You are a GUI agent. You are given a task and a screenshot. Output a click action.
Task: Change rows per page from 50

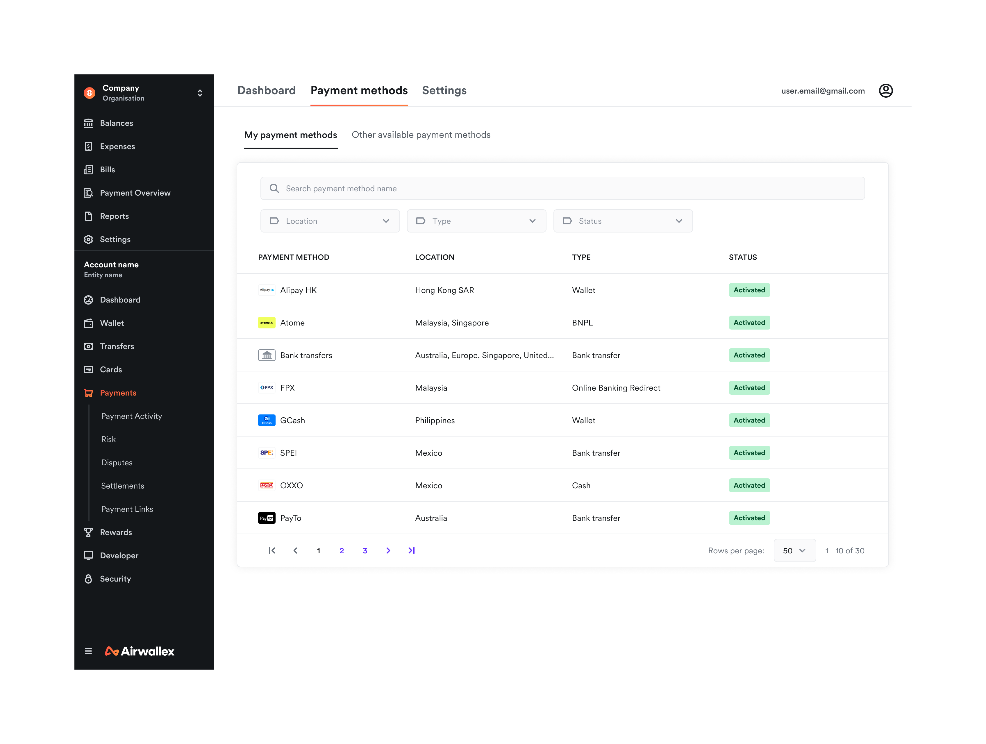[x=794, y=550]
